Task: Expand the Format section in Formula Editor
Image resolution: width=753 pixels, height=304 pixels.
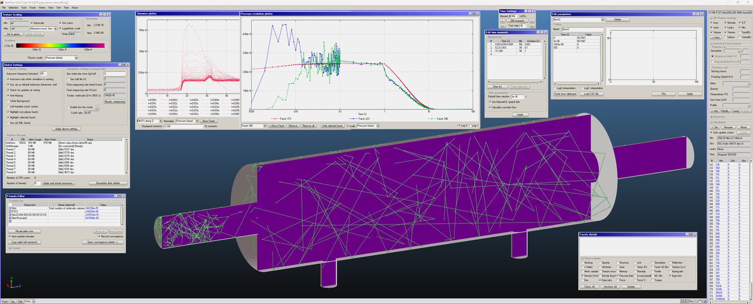Action: click(x=10, y=248)
